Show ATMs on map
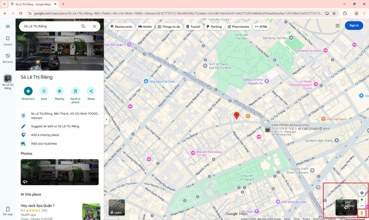369x220 pixels. tap(261, 27)
